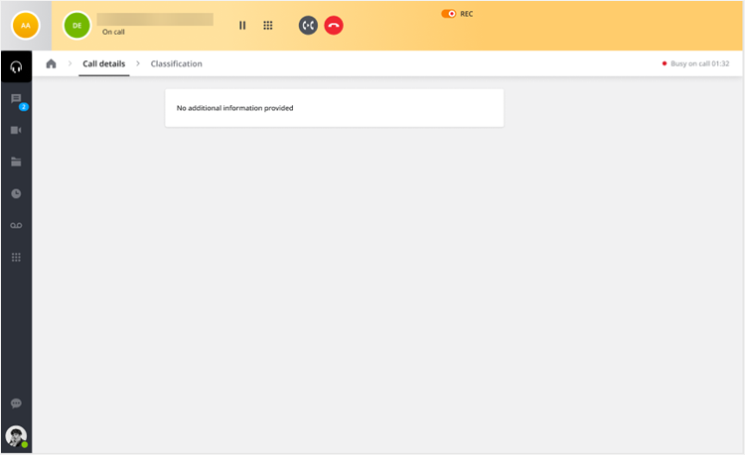This screenshot has height=455, width=745.
Task: Click the No additional information provided text
Action: (234, 108)
